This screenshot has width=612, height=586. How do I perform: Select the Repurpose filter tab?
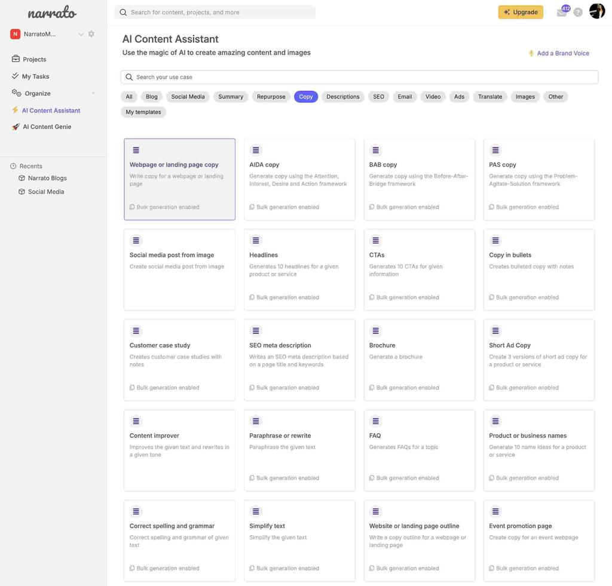tap(271, 96)
